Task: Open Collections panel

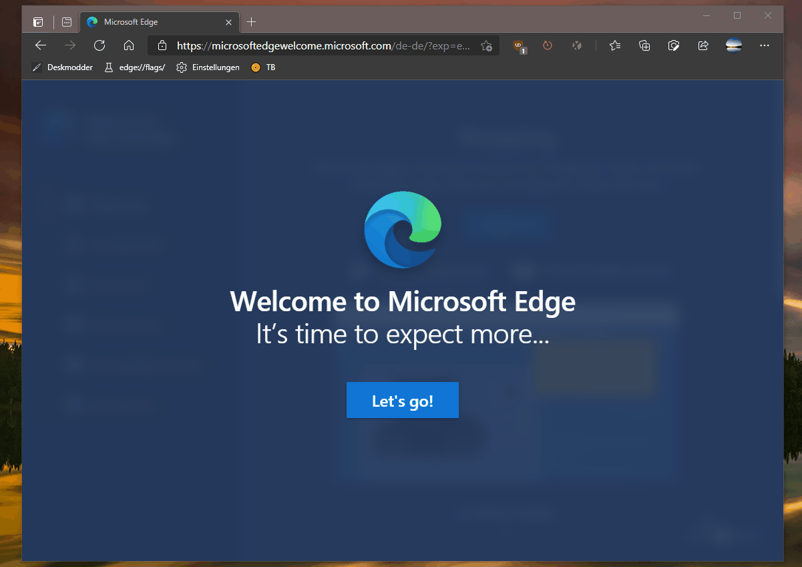Action: (x=644, y=45)
